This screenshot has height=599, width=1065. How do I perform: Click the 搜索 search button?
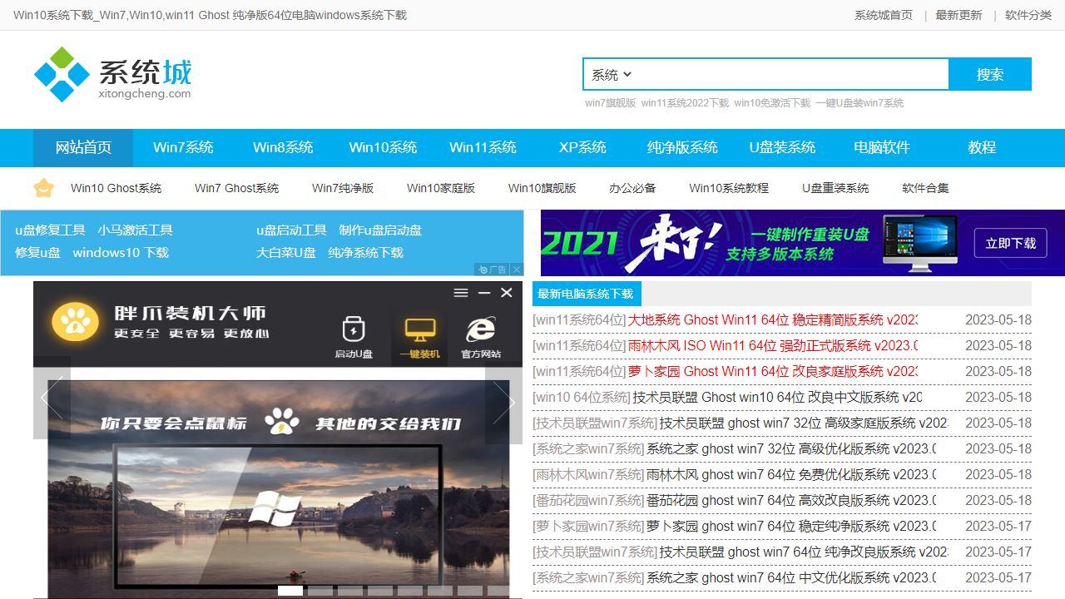point(990,74)
